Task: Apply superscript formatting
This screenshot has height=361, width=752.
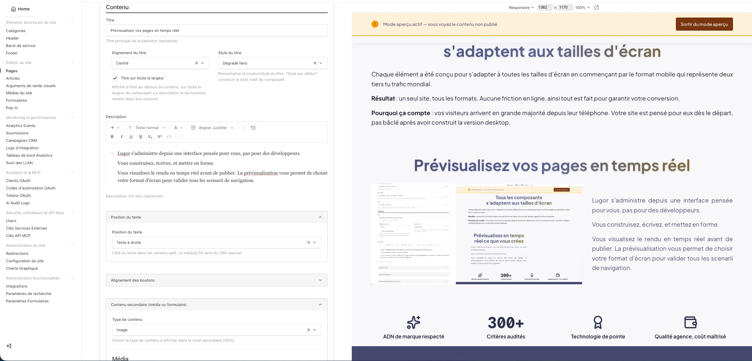Action: click(160, 136)
